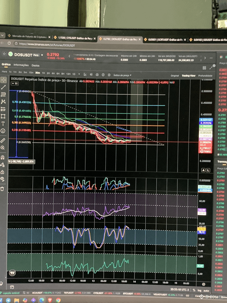The width and height of the screenshot is (227, 303).
Task: Activate the zoom in tool
Action: tap(3, 148)
